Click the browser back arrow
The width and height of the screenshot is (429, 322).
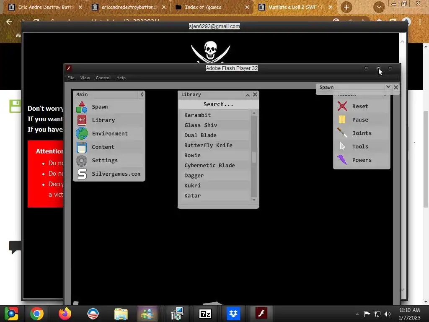[x=9, y=22]
